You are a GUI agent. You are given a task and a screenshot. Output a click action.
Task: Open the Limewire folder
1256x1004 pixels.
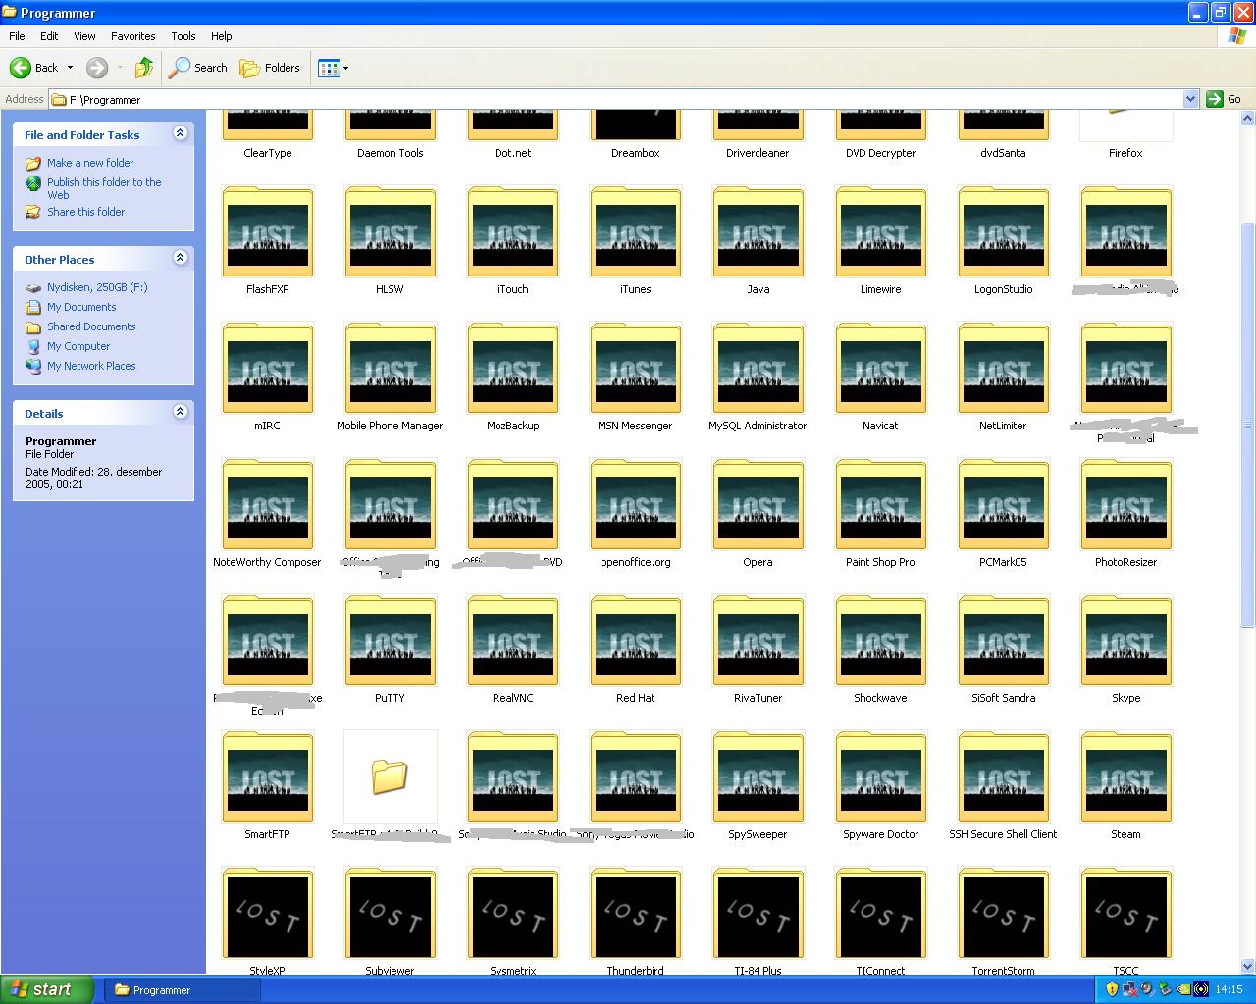880,231
